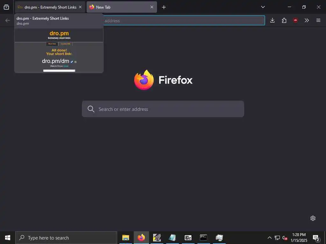Open the Firefox application menu
This screenshot has width=326, height=244.
point(318,20)
